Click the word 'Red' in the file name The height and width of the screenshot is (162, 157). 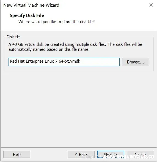pos(13,61)
